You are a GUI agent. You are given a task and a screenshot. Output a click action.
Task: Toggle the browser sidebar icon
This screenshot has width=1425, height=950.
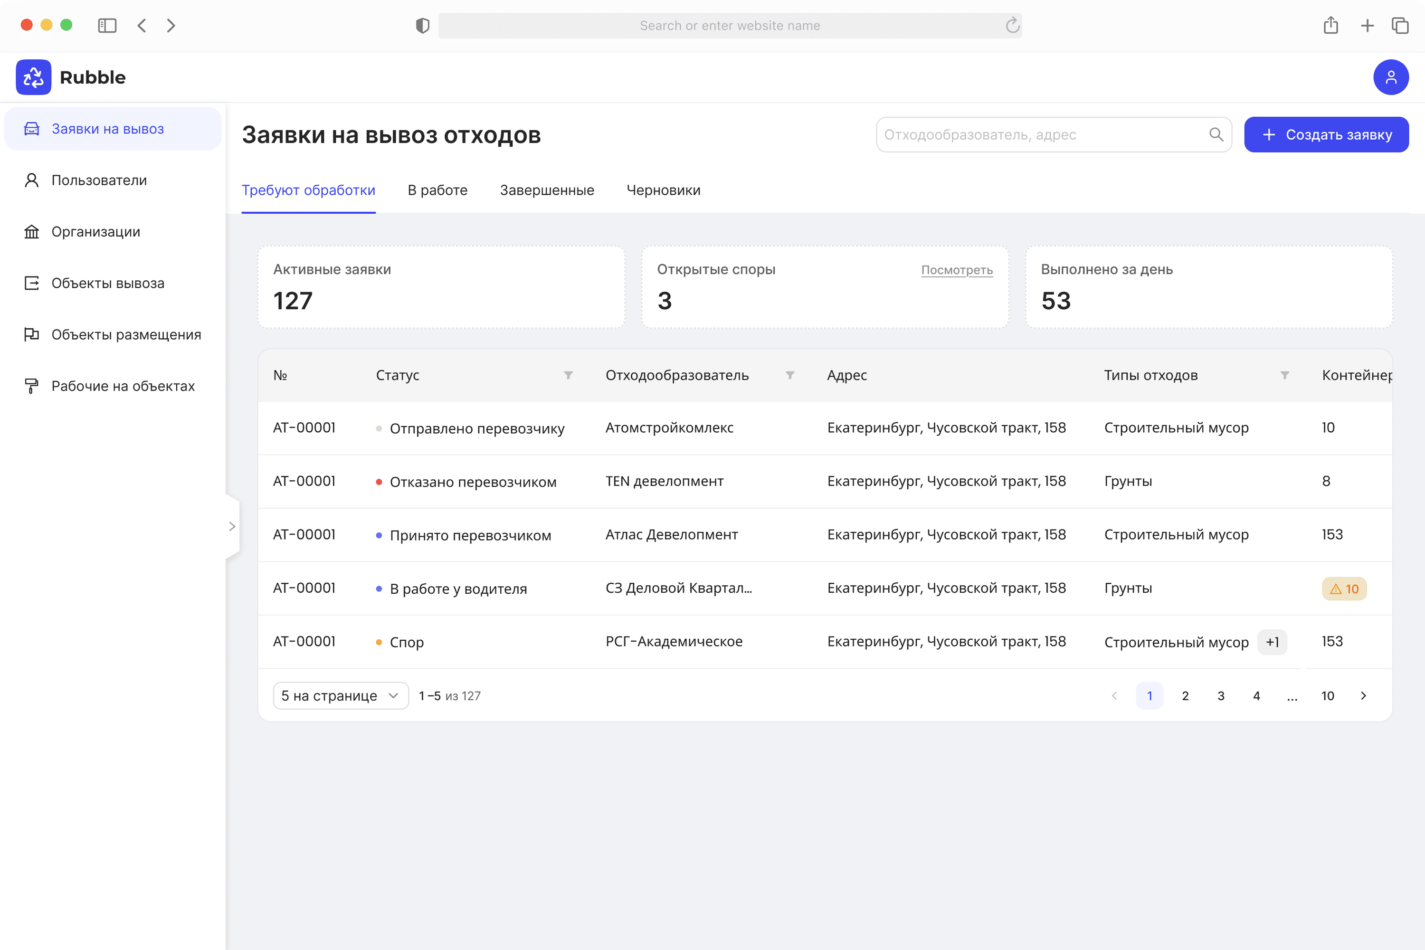click(107, 26)
